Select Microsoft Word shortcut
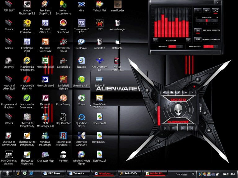Screen dimensions: 238x178 point(45,82)
